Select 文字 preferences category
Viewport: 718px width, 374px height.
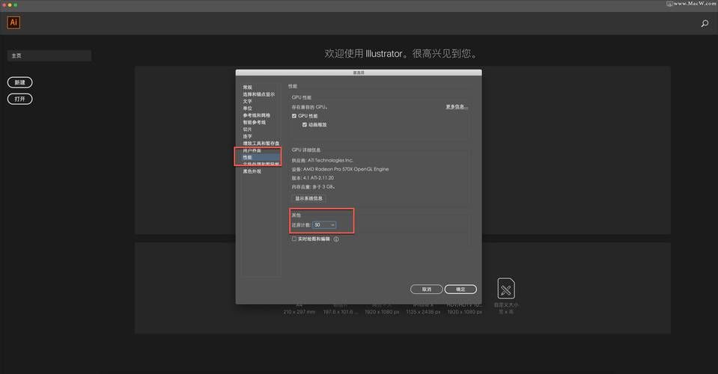click(x=247, y=102)
